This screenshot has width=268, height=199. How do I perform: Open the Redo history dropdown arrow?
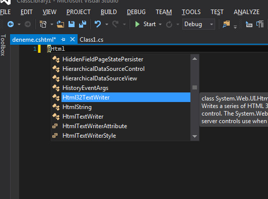[x=124, y=25]
